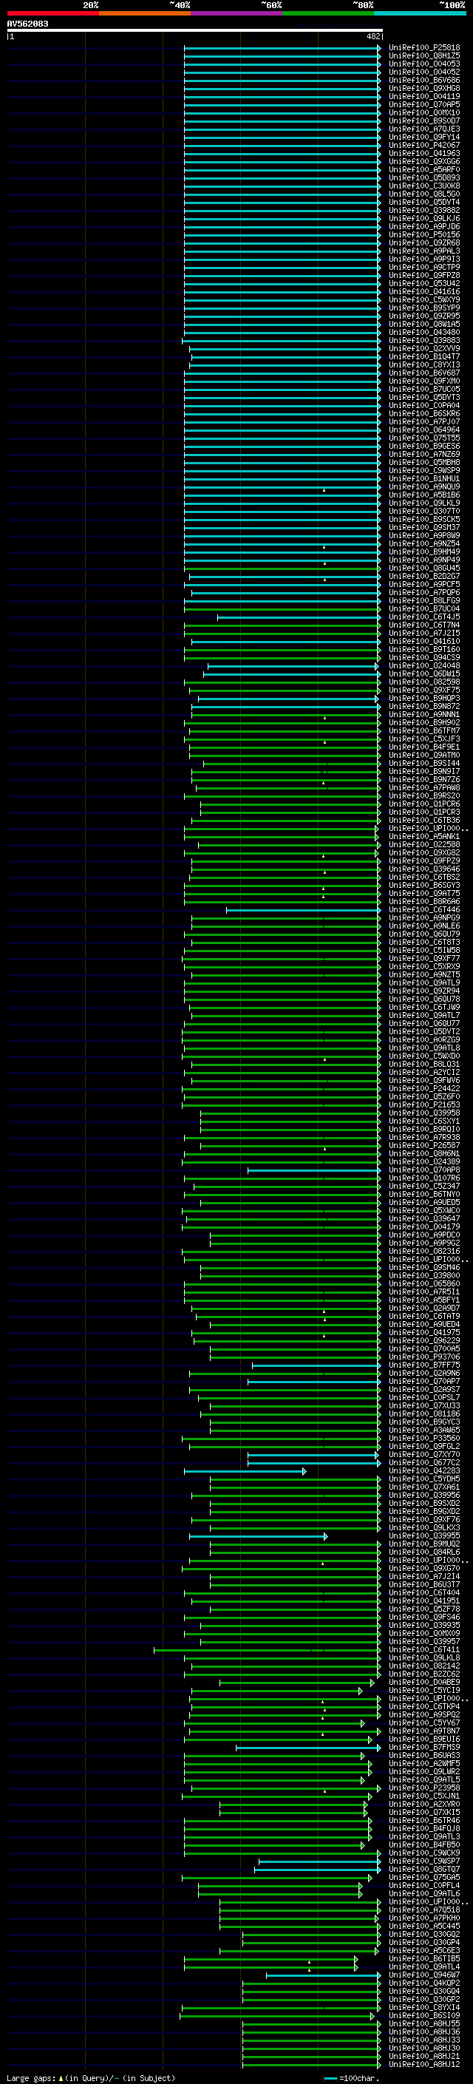
Task: Select label UniRef100_Q39646
Action: tap(423, 869)
